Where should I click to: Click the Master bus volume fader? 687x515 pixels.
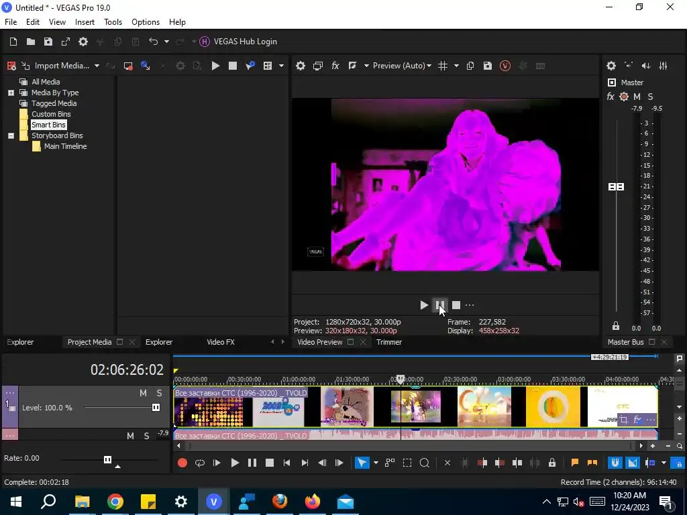pyautogui.click(x=617, y=187)
